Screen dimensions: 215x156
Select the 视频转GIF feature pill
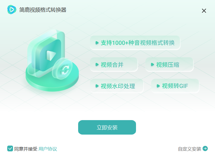point(175,86)
